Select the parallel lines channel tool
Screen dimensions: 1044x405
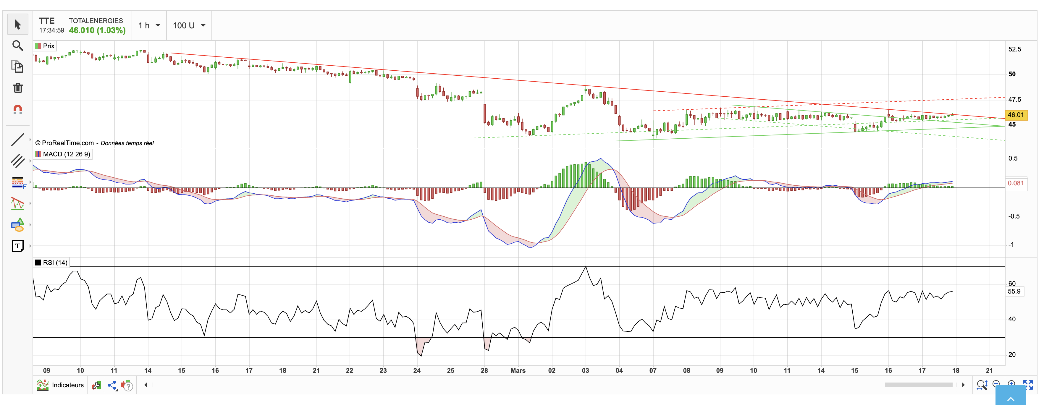(17, 161)
